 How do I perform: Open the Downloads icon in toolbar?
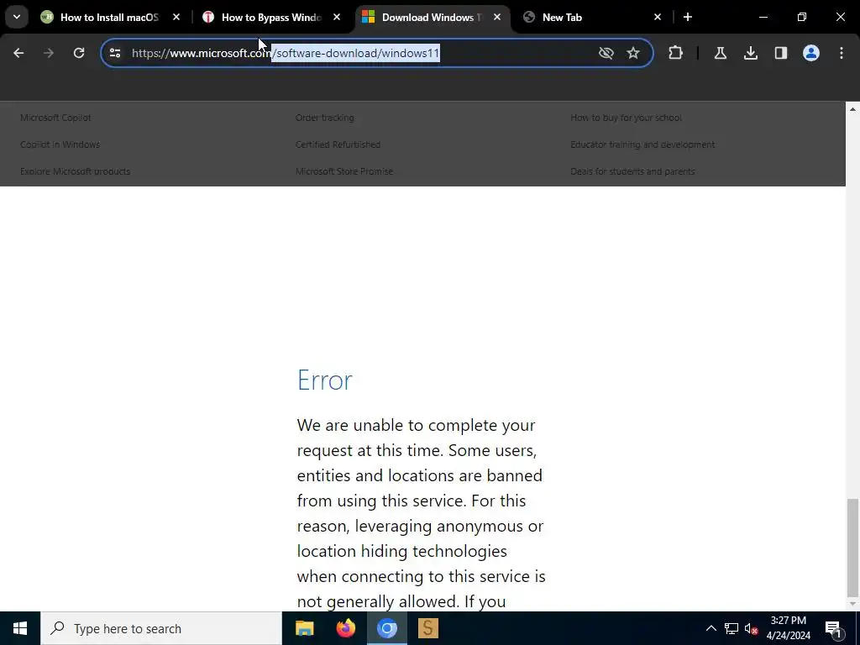click(751, 53)
